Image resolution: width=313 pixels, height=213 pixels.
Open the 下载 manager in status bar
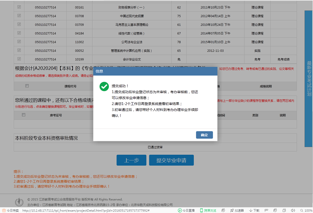point(254,210)
